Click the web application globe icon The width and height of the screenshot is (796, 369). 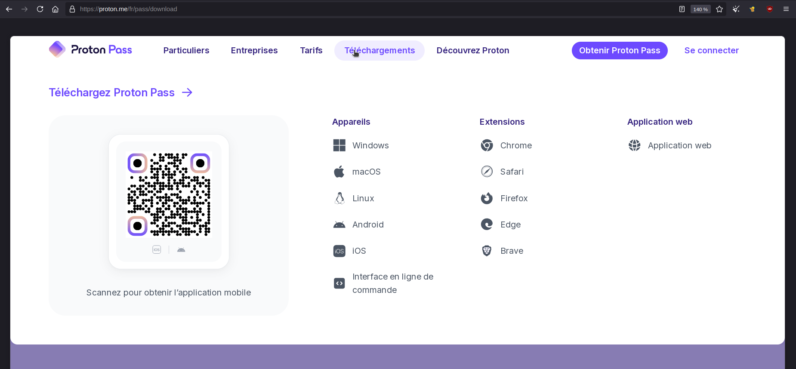point(635,145)
